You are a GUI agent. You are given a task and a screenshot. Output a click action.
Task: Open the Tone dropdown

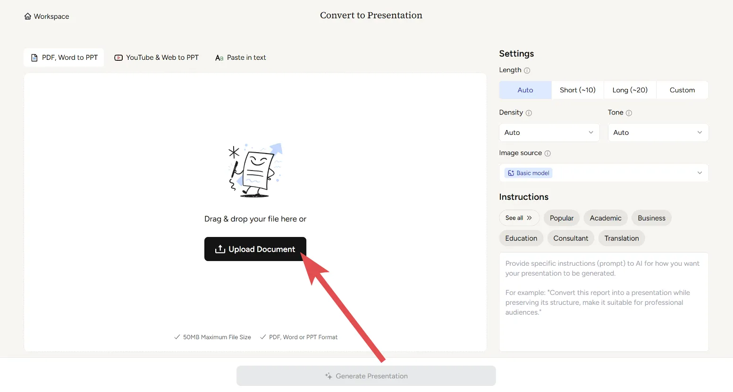tap(657, 133)
